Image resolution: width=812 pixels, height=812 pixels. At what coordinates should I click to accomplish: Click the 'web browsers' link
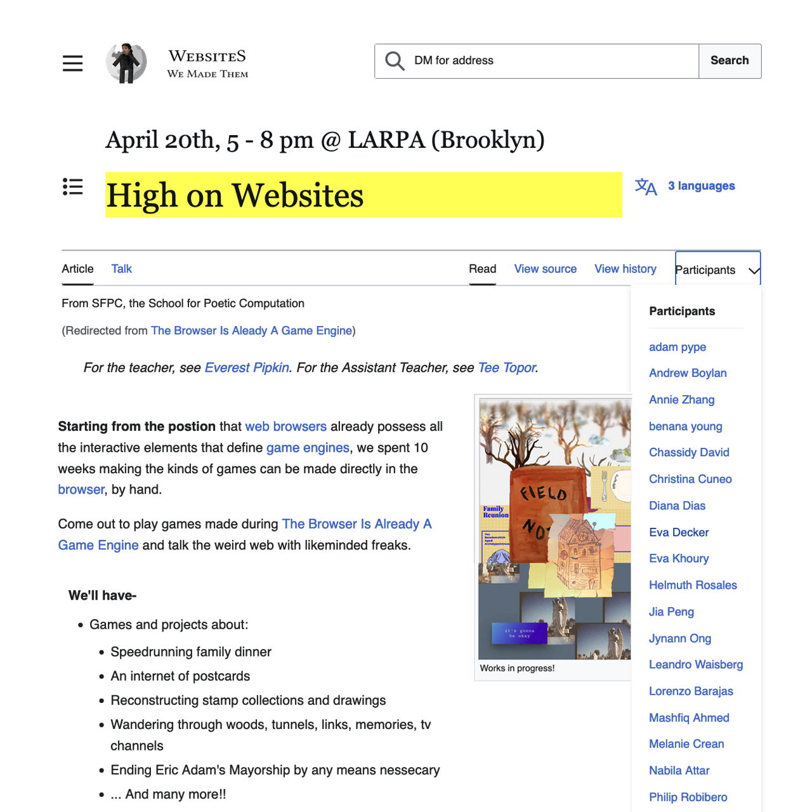click(285, 426)
